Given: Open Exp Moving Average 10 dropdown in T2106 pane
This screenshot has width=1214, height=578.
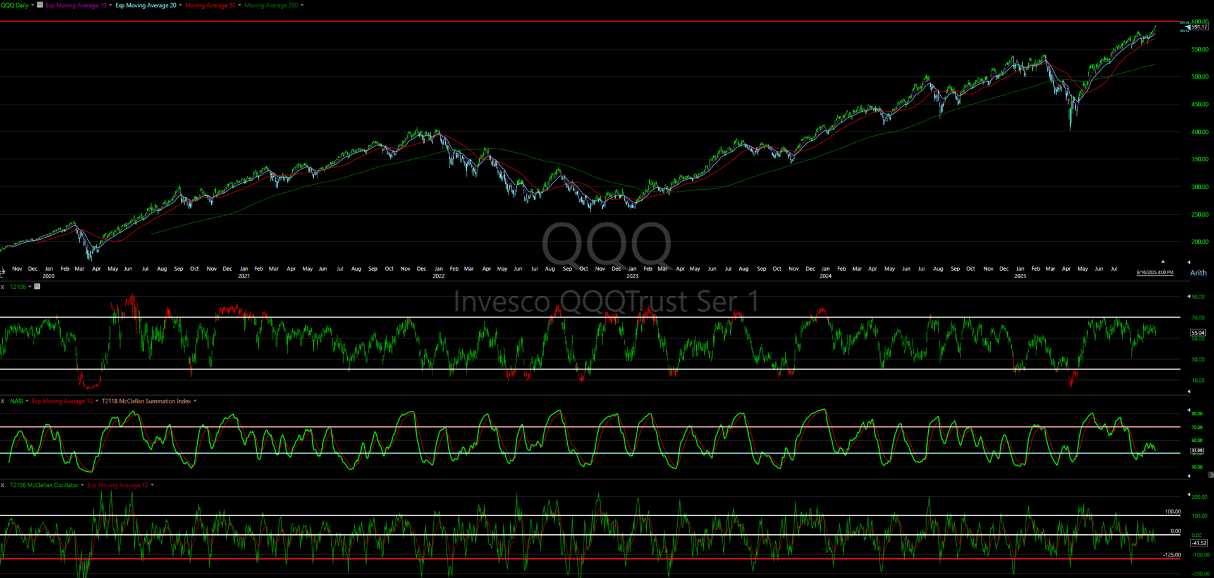Looking at the screenshot, I should pos(152,485).
